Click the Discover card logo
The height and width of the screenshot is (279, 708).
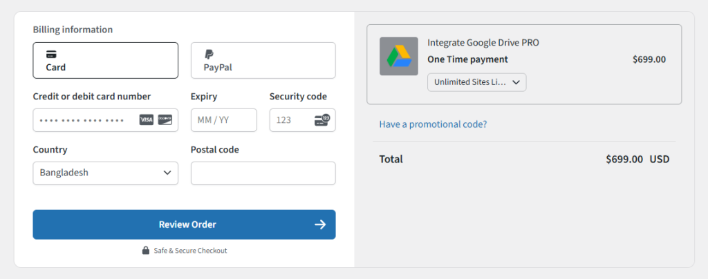click(165, 120)
